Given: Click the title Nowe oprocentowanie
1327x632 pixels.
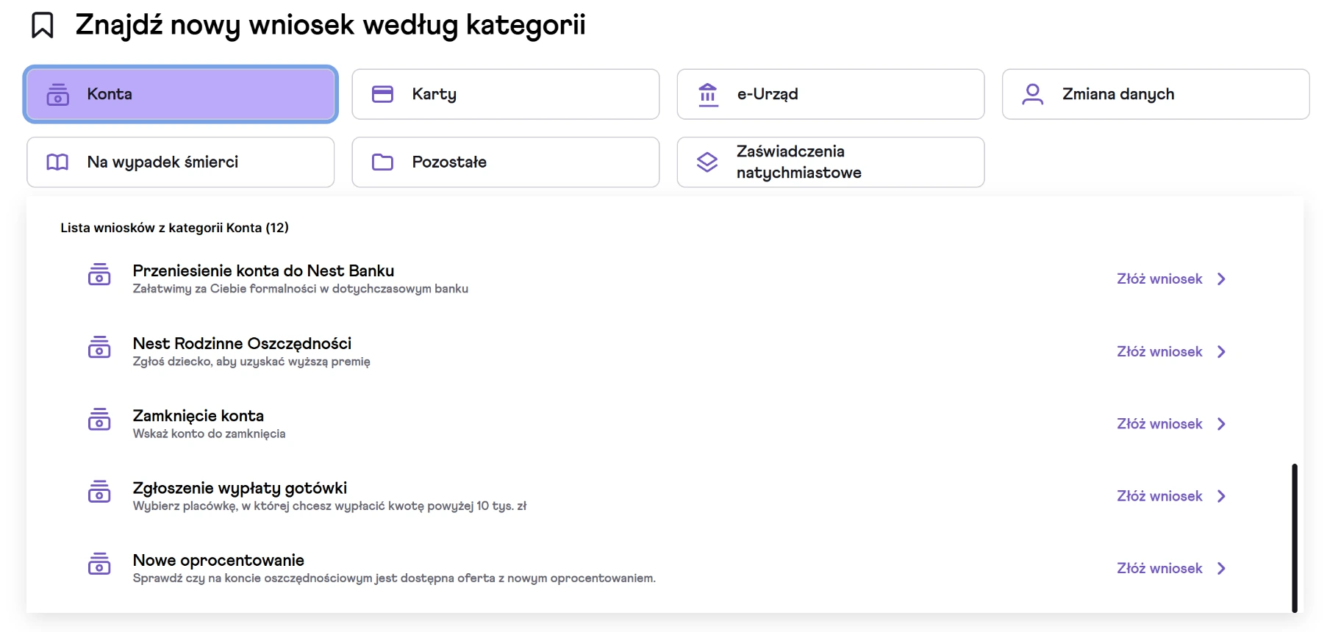Looking at the screenshot, I should tap(218, 560).
